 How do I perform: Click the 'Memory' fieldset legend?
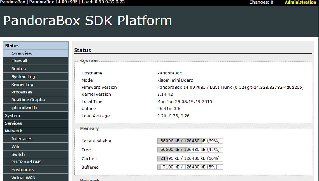89,128
